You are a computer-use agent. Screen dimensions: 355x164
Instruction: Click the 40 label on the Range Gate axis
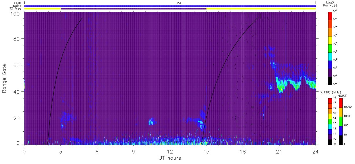(17, 92)
